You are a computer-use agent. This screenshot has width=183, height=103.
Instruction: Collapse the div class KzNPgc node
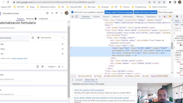108,37
